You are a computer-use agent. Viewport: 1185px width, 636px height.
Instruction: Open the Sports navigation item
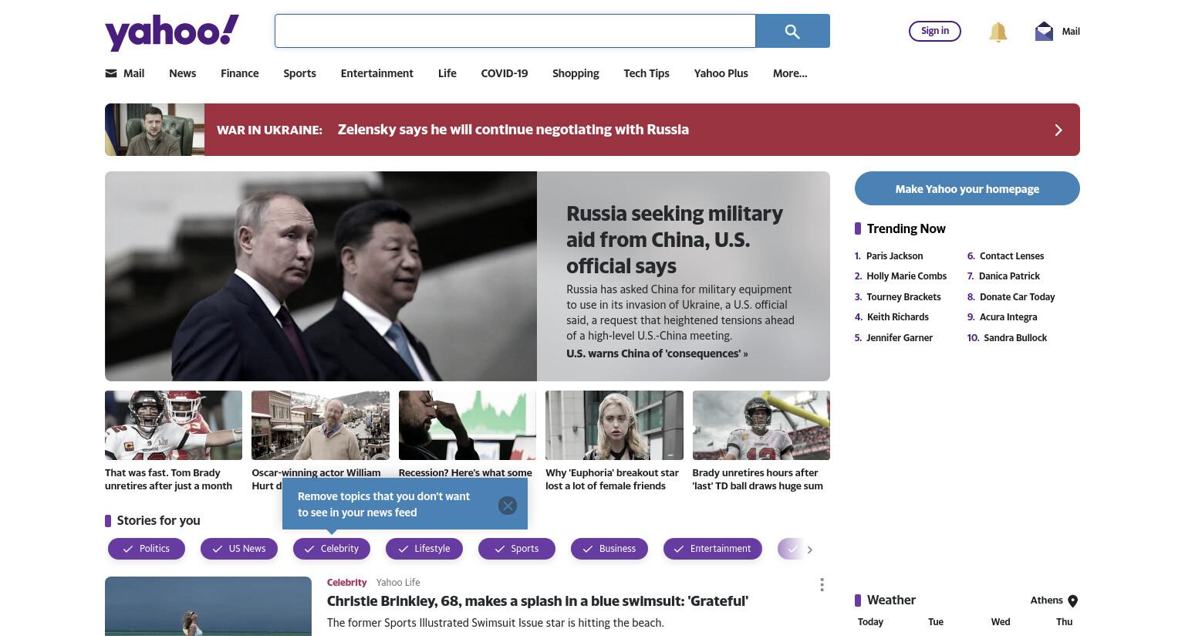pos(299,73)
